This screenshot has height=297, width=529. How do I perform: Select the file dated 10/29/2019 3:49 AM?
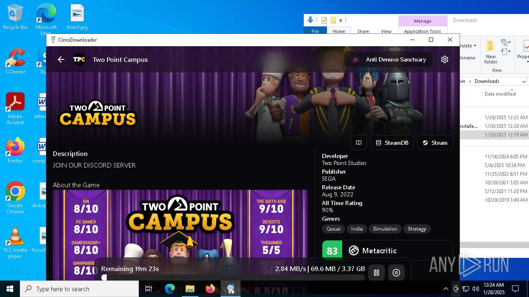click(494, 200)
